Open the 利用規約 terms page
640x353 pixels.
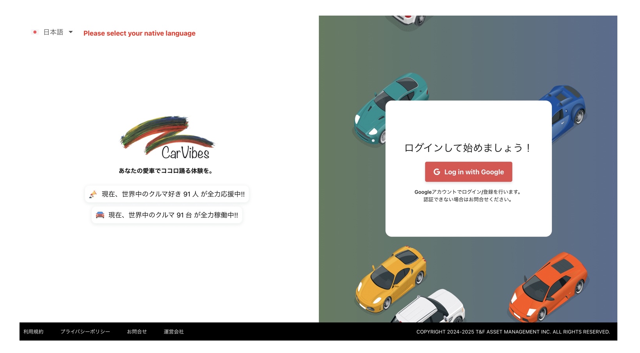(x=33, y=332)
